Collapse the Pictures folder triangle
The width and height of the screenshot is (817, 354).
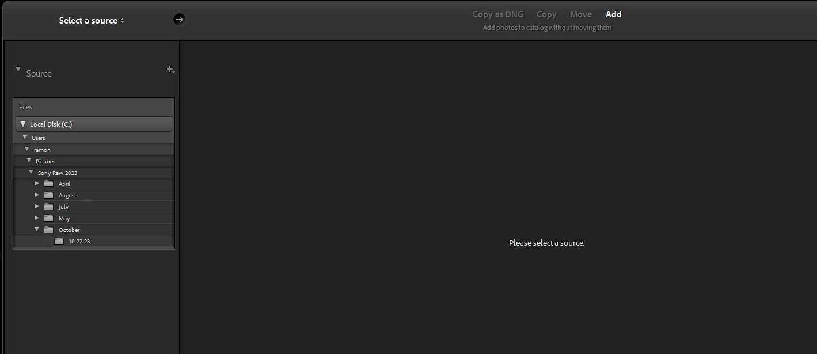click(29, 161)
